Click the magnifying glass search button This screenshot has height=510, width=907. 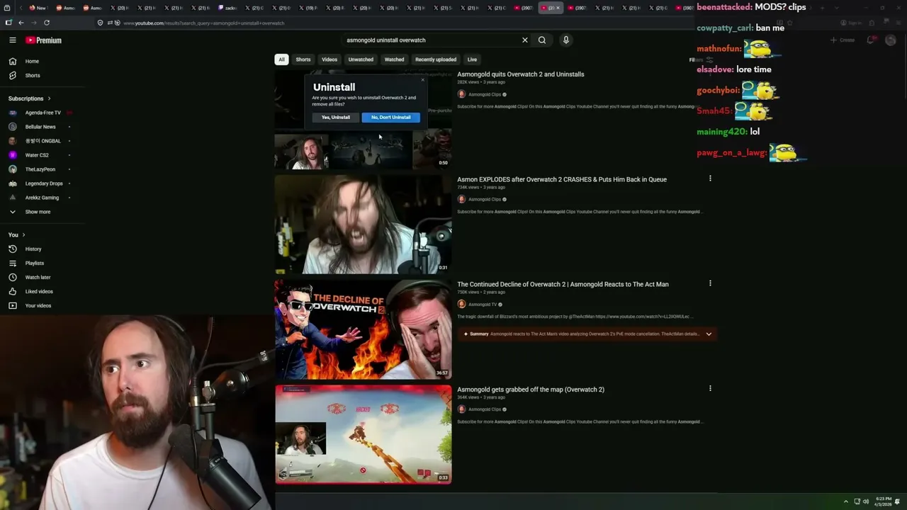[542, 40]
